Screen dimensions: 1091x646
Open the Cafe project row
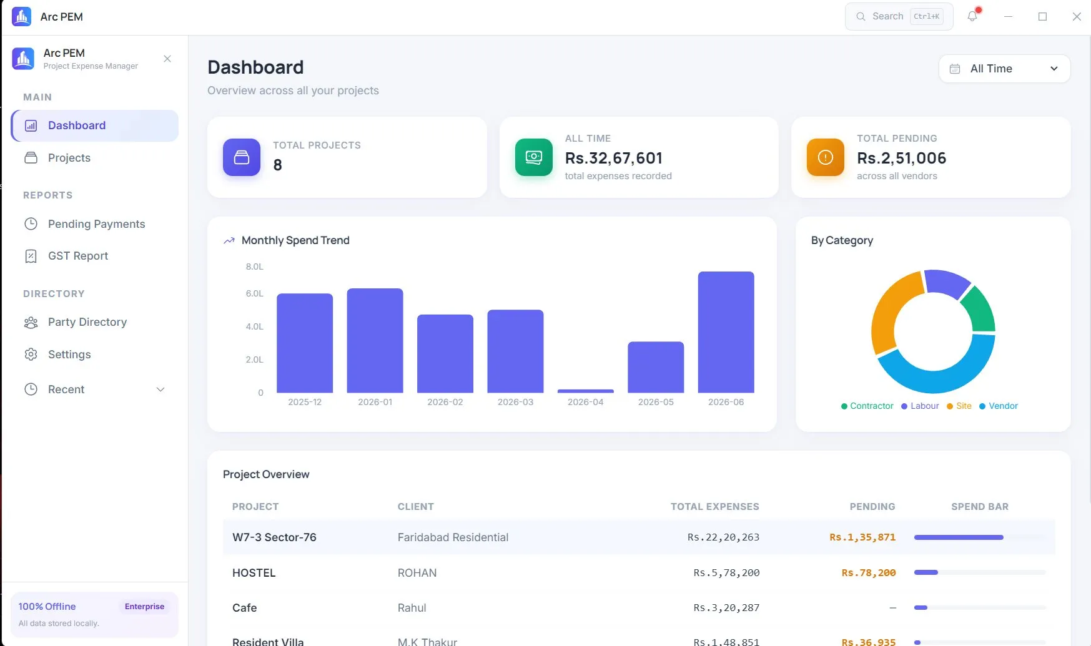point(639,607)
